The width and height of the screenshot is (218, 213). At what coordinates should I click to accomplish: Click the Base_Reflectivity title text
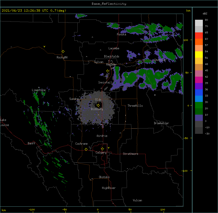[x=109, y=4]
